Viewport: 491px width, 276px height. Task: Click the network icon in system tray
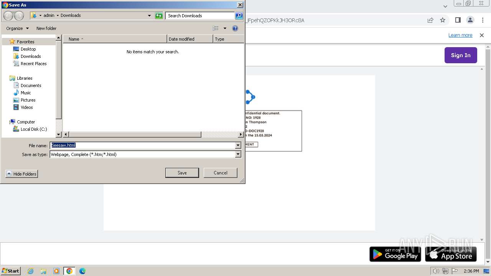(445, 271)
